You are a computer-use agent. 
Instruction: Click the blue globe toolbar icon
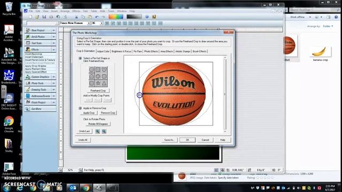point(147,17)
